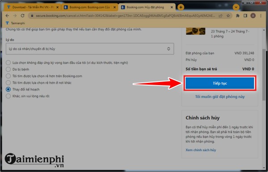268x172 pixels.
Task: Reload the Booking.com page
Action: [23, 16]
